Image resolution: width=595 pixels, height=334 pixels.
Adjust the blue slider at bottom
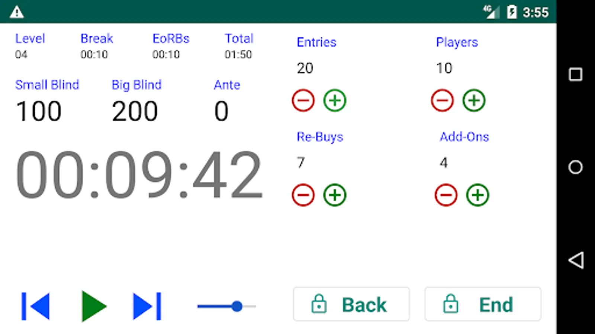pos(226,306)
